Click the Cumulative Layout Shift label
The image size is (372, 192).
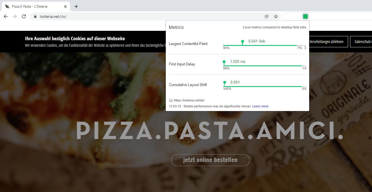(x=188, y=85)
